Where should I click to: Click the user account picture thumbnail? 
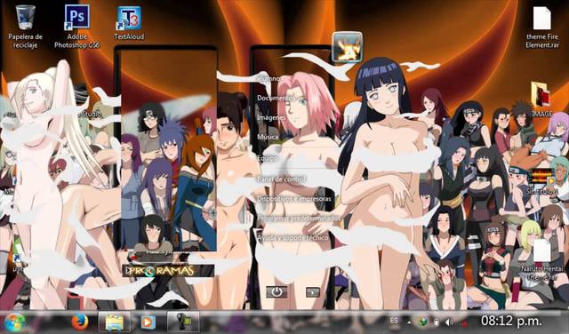click(348, 47)
